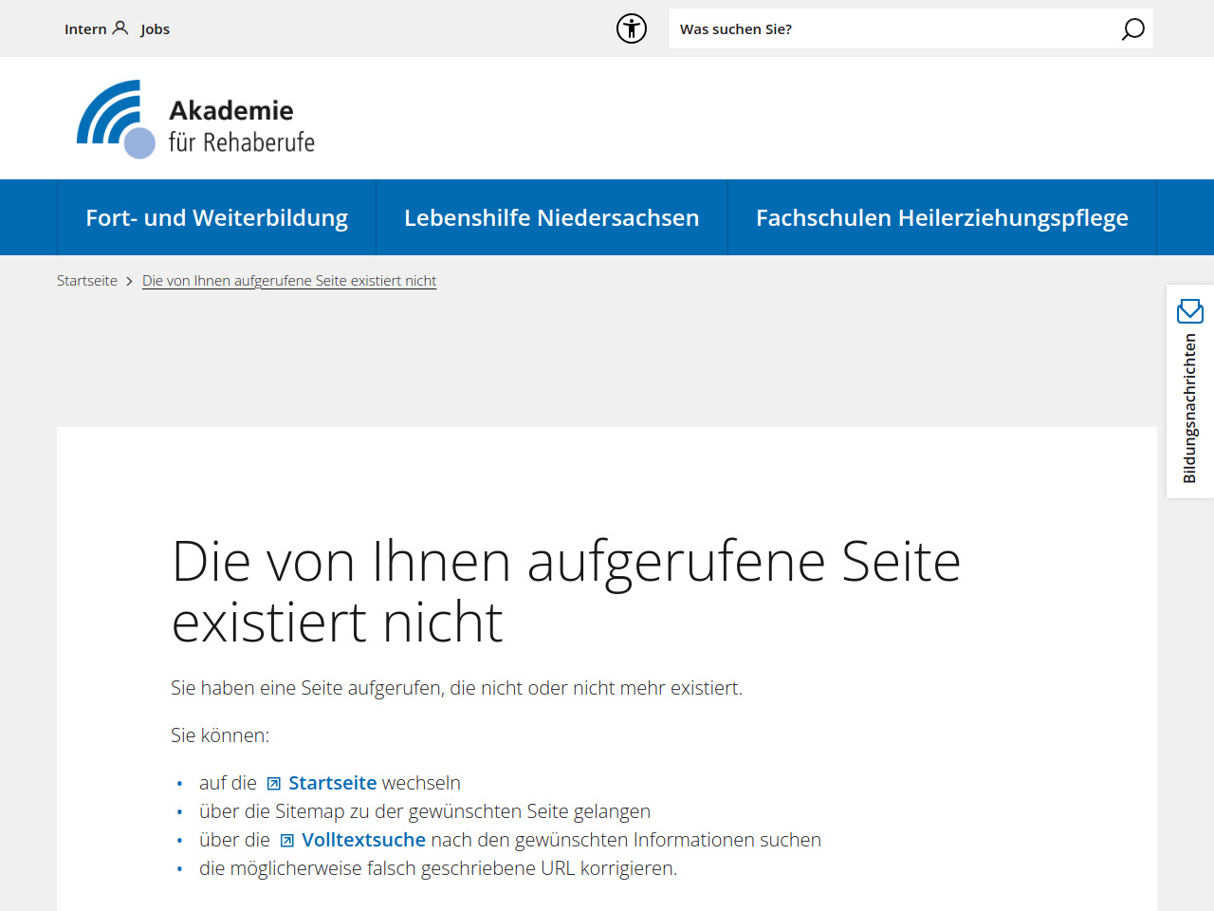Click the link icon before Volltextsuche
This screenshot has width=1214, height=911.
click(287, 841)
